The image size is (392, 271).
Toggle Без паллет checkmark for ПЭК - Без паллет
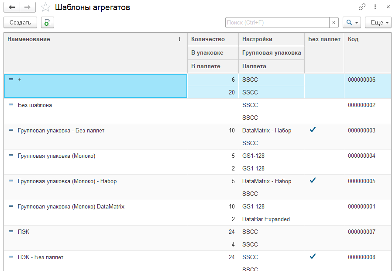click(313, 257)
